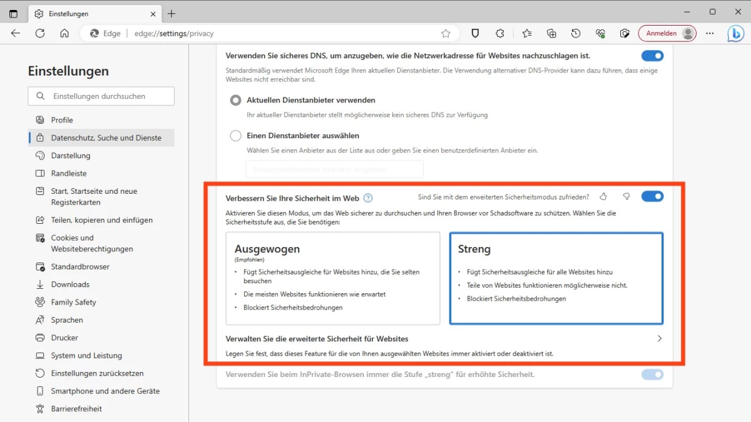
Task: Open the Randleiste settings section
Action: 101,173
